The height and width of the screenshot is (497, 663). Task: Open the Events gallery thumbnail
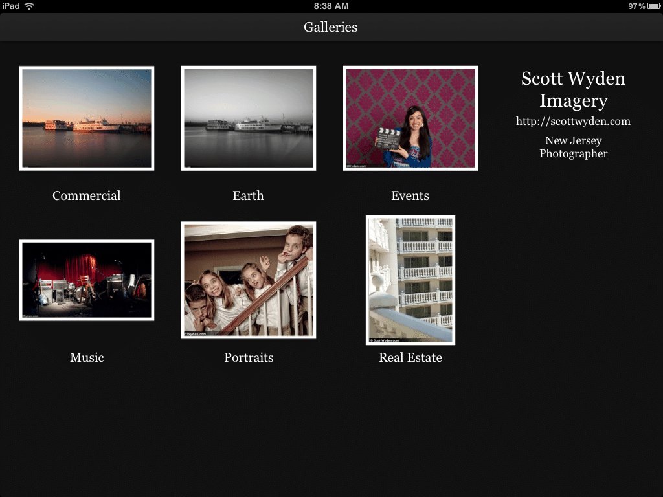coord(410,118)
